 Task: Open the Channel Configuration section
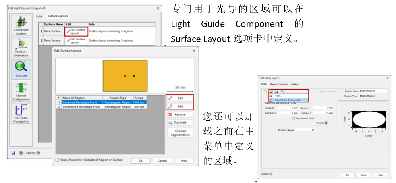21,91
